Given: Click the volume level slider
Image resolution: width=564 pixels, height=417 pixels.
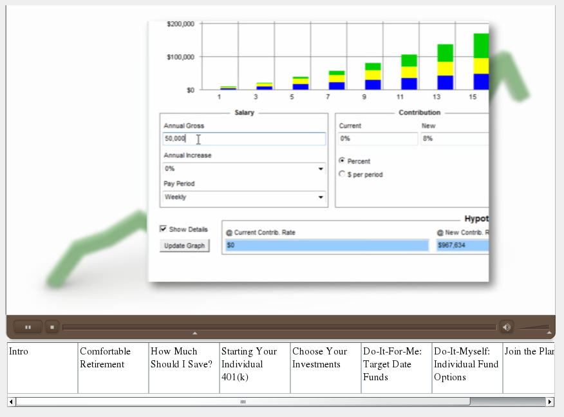Looking at the screenshot, I should [x=534, y=328].
